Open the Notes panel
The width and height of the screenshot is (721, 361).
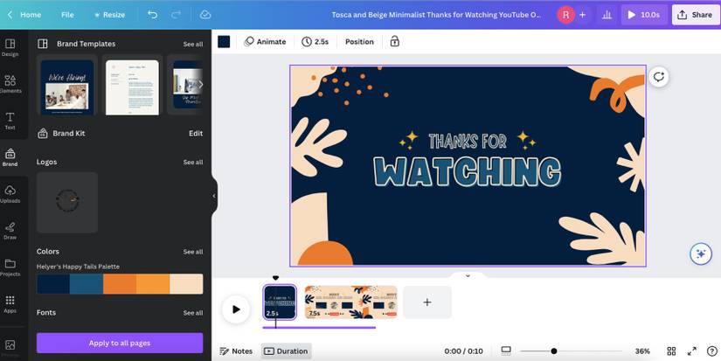pos(236,351)
